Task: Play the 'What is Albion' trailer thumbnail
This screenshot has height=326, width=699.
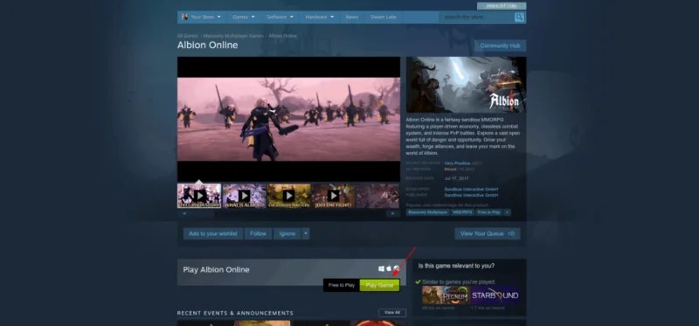Action: pyautogui.click(x=244, y=196)
